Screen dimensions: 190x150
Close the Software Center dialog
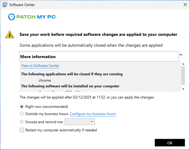click(x=184, y=5)
